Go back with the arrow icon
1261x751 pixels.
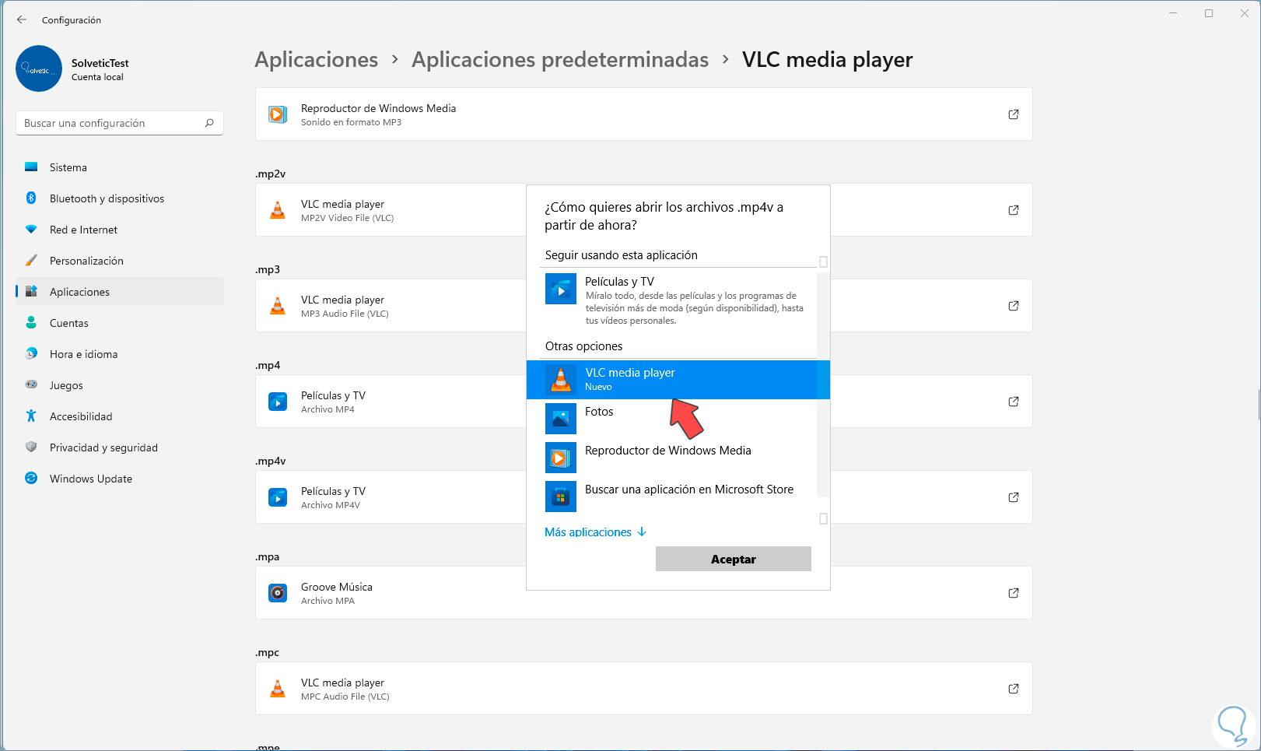coord(22,19)
